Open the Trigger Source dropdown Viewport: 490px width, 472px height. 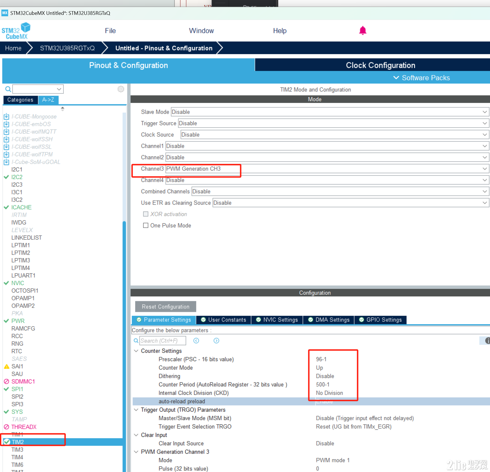click(333, 123)
